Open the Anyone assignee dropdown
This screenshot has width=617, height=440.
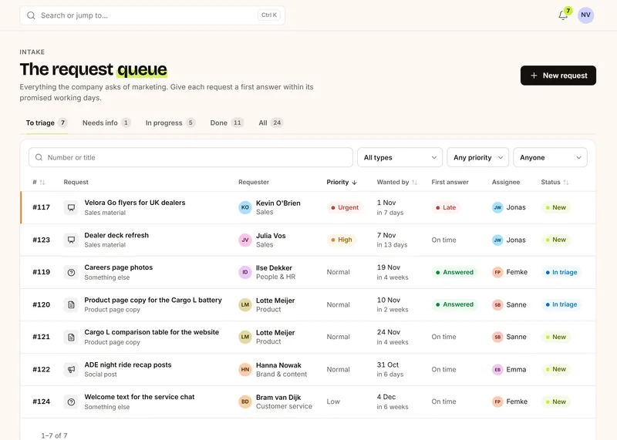(550, 157)
